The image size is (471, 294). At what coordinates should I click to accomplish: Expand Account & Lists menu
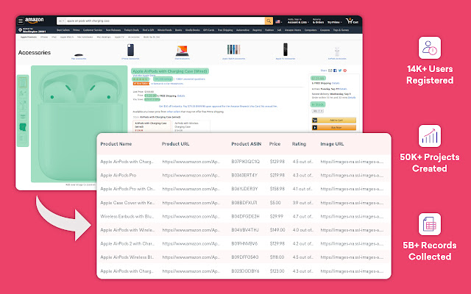[x=298, y=21]
